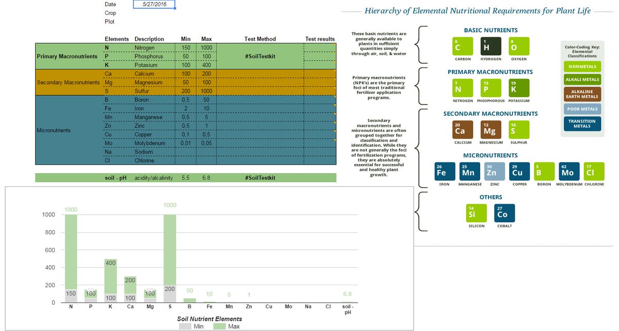The height and width of the screenshot is (331, 619).
Task: Click the Magnesium element tile
Action: point(491,130)
